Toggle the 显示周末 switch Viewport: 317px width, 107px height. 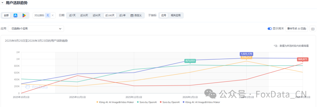(x=269, y=29)
